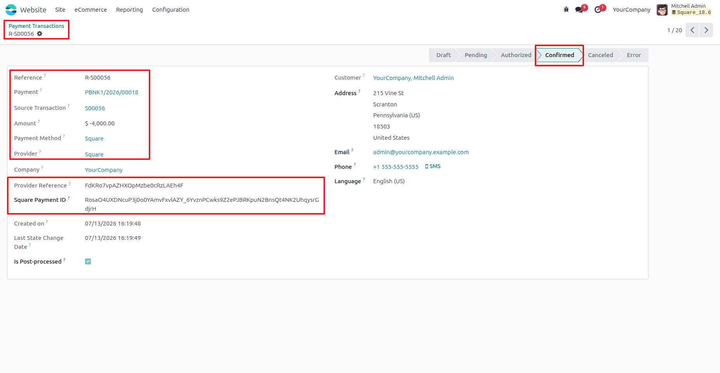Select the amount $ -4,000.00
This screenshot has height=373, width=720.
[x=100, y=123]
